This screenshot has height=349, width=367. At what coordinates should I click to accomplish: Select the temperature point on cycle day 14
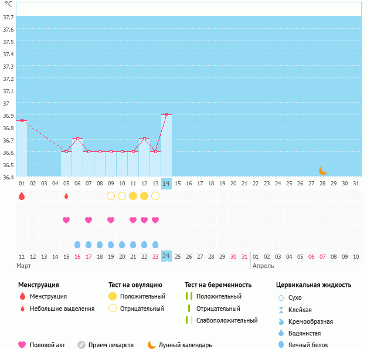[166, 115]
